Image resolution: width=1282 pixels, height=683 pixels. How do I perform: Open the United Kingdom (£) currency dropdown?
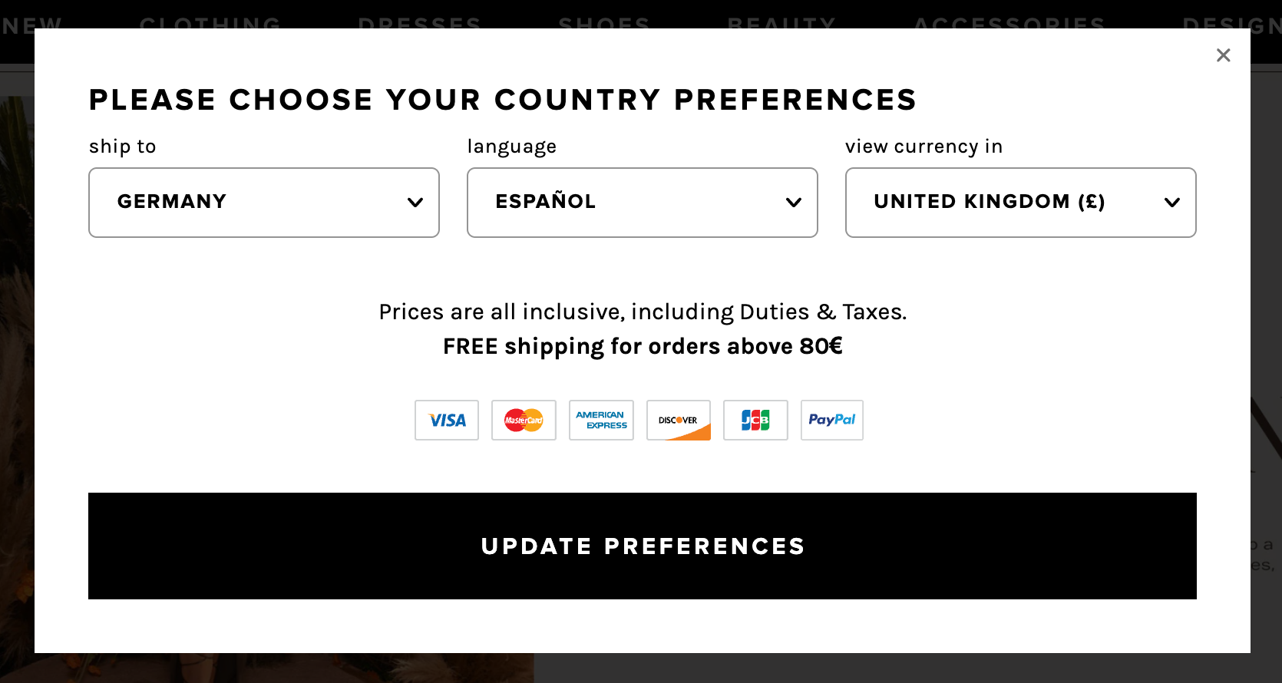(x=1020, y=203)
